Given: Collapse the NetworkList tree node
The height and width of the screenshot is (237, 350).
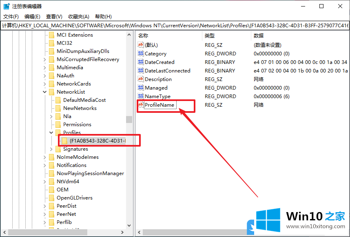Looking at the screenshot, I should 44,92.
